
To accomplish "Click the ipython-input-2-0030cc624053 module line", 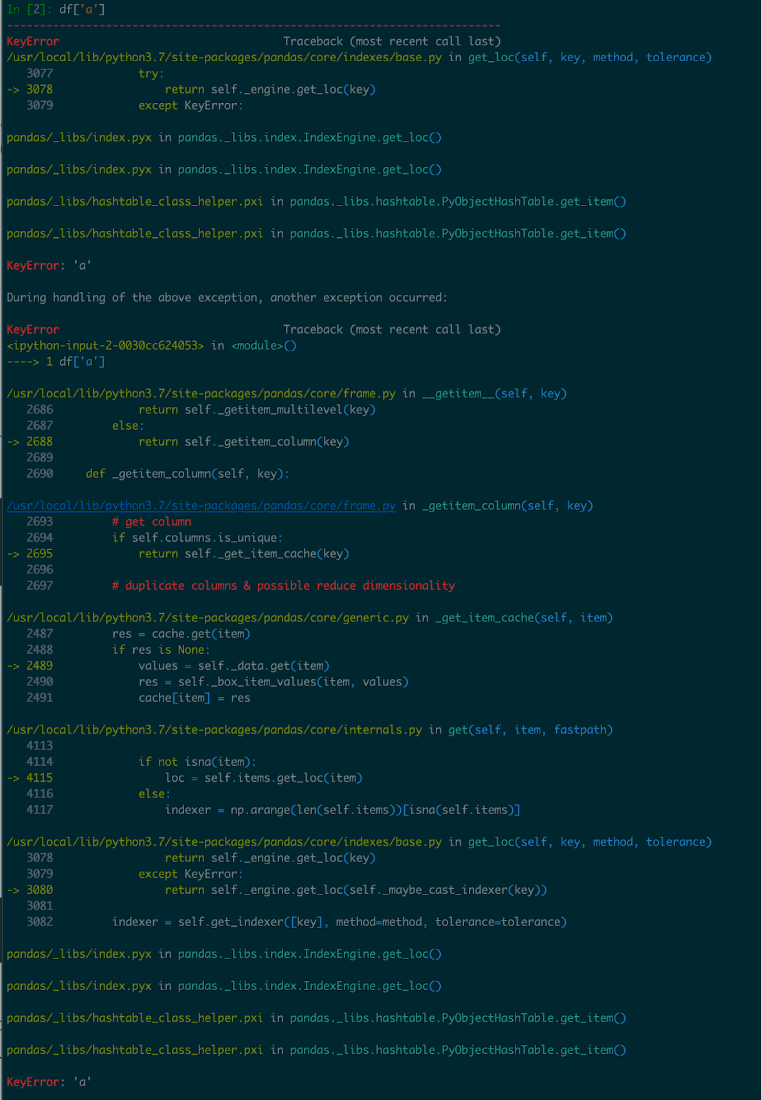I will [151, 346].
